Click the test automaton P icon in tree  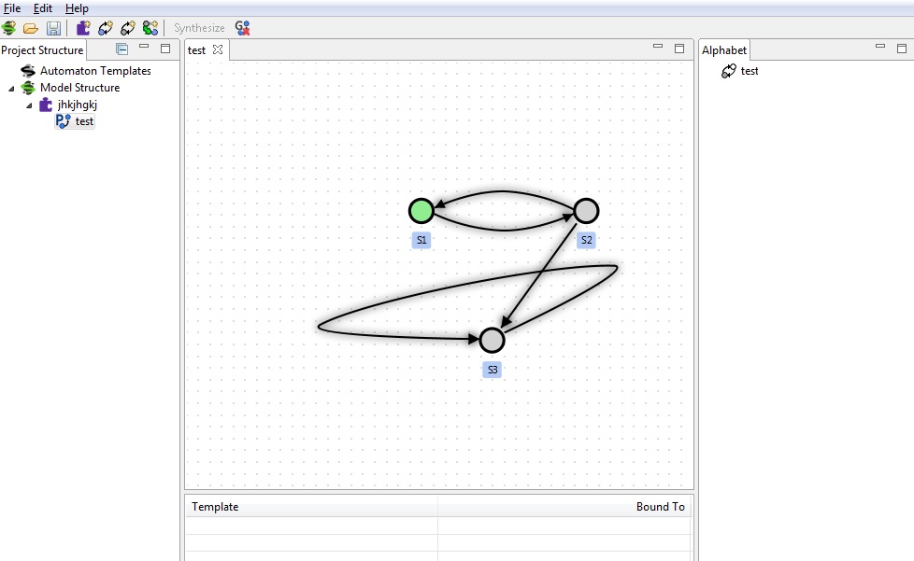point(63,121)
